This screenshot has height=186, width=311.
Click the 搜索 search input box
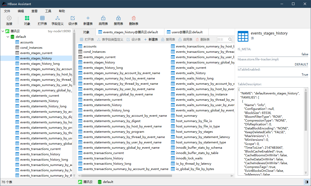pos(222,40)
